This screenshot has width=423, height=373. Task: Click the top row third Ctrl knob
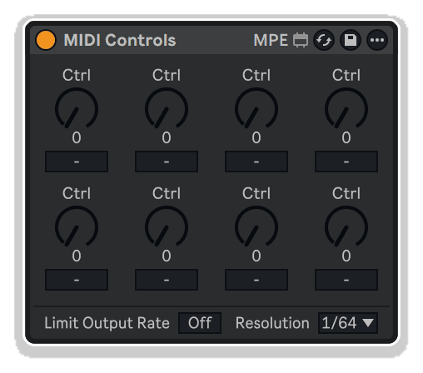(x=256, y=108)
